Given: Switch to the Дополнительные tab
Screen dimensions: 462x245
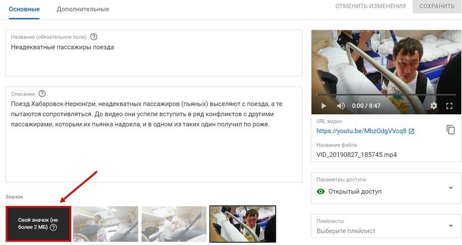Looking at the screenshot, I should pos(83,9).
